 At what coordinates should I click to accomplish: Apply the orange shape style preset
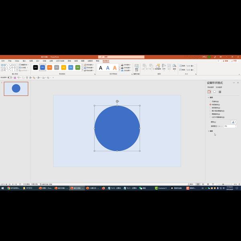tap(49, 67)
